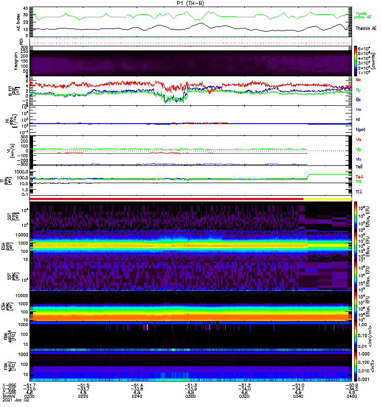Click the 'X-GSE' ephemeris row label

pos(9,385)
